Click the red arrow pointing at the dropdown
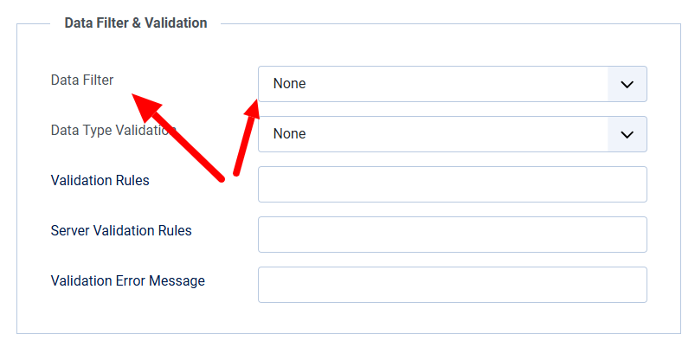Viewport: 682px width, 341px height. pyautogui.click(x=247, y=138)
